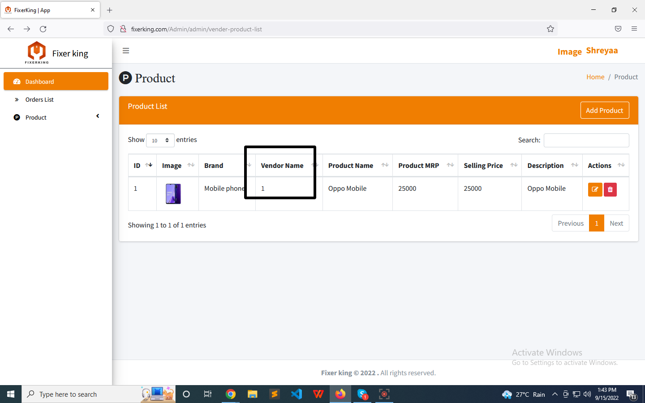
Task: Open Cortana circle icon
Action: coord(186,394)
